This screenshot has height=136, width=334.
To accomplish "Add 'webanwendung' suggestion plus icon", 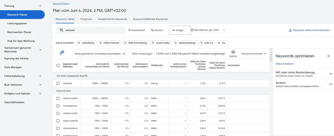I will pyautogui.click(x=176, y=43).
